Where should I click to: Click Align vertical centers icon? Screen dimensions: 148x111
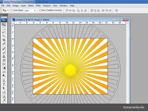tap(70, 10)
